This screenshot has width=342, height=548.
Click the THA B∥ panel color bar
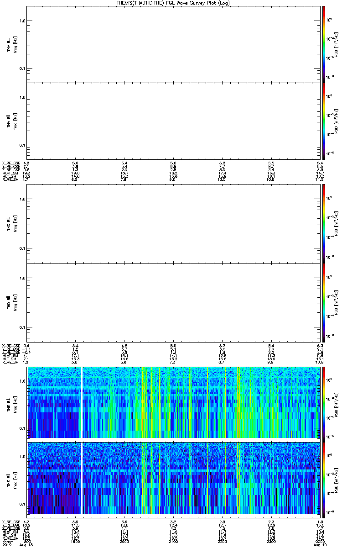click(x=324, y=121)
